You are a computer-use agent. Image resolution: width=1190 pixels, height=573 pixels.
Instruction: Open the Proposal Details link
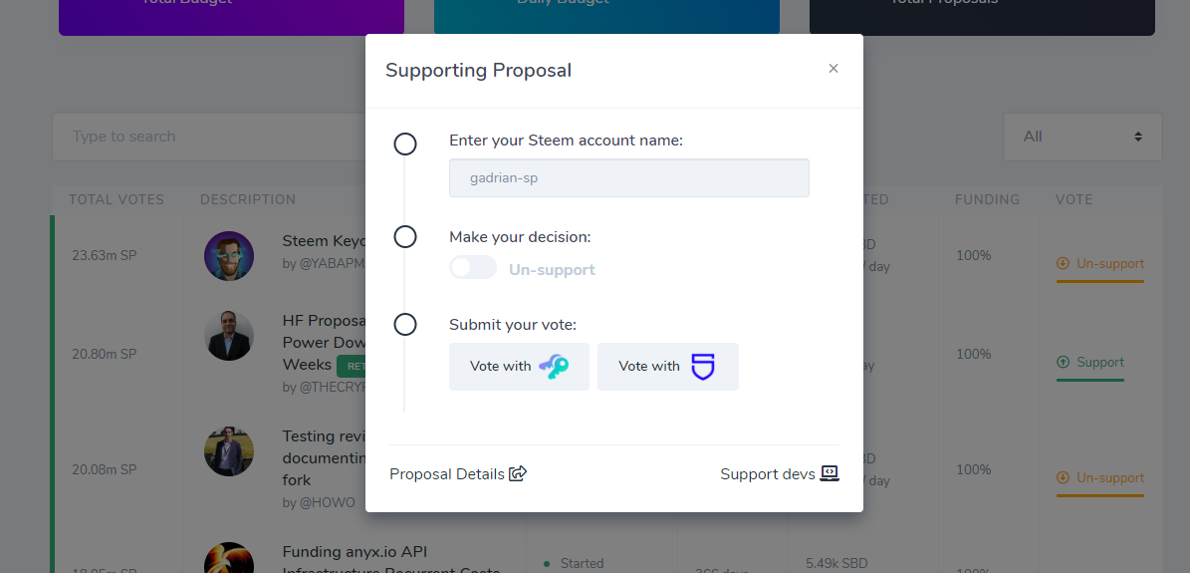pyautogui.click(x=447, y=474)
